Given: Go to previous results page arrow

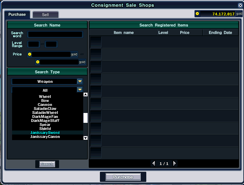Looking at the screenshot, I should pos(154,163).
